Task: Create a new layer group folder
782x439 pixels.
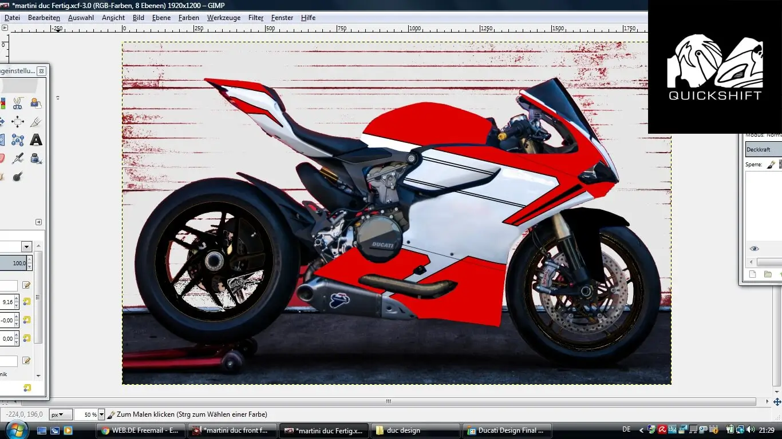Action: [768, 274]
